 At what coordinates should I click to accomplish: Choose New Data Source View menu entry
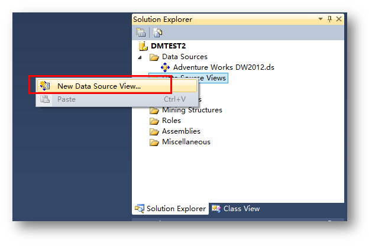[99, 86]
